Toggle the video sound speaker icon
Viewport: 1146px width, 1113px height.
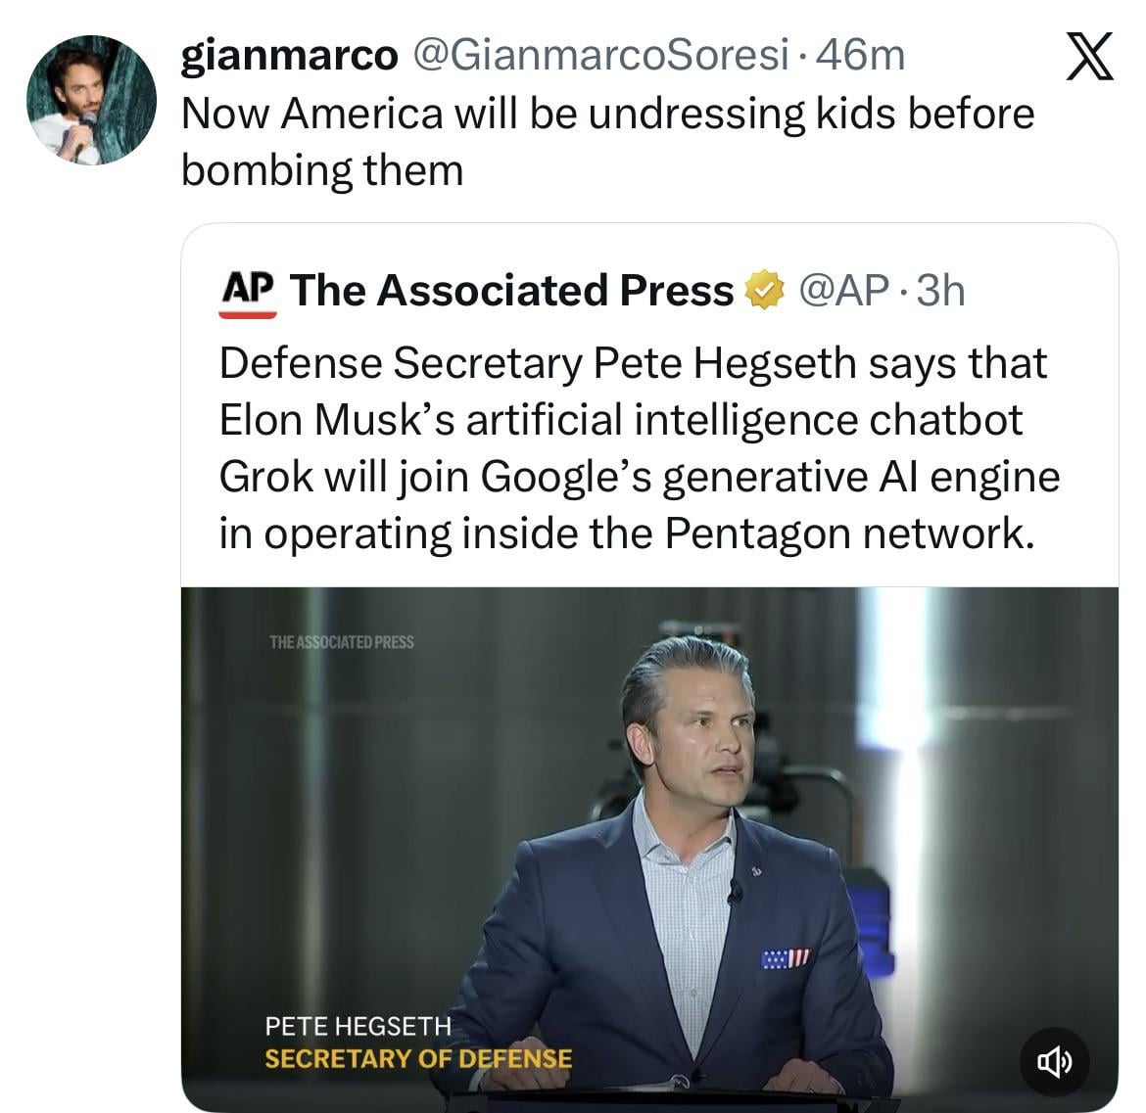pos(1053,1060)
